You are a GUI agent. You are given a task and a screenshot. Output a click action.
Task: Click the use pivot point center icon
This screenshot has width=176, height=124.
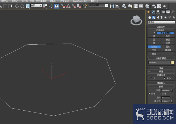[x=45, y=6]
